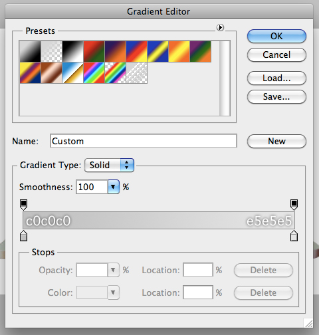Pick the red-to-green gradient preset
This screenshot has height=335, width=319.
tap(94, 51)
